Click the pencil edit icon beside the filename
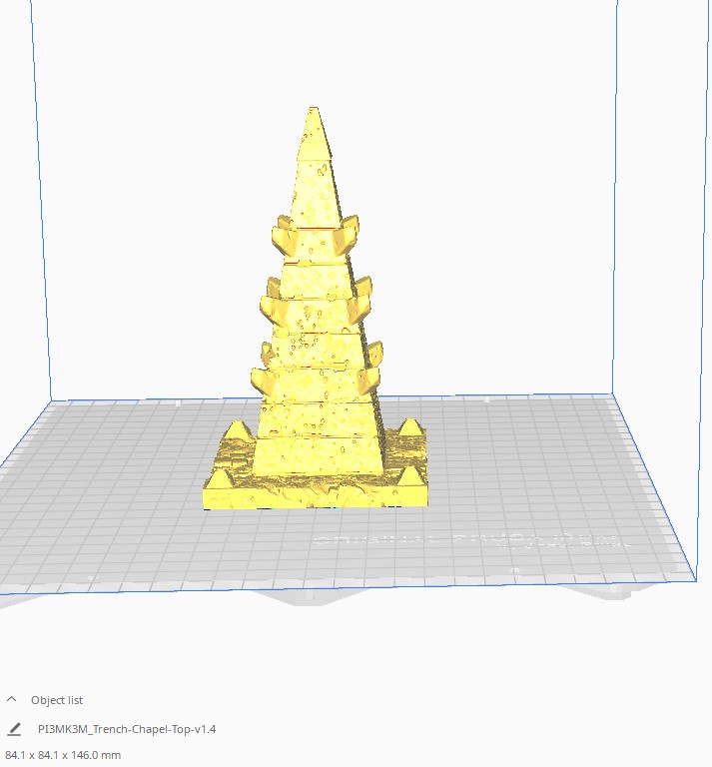The image size is (712, 767). tap(15, 729)
